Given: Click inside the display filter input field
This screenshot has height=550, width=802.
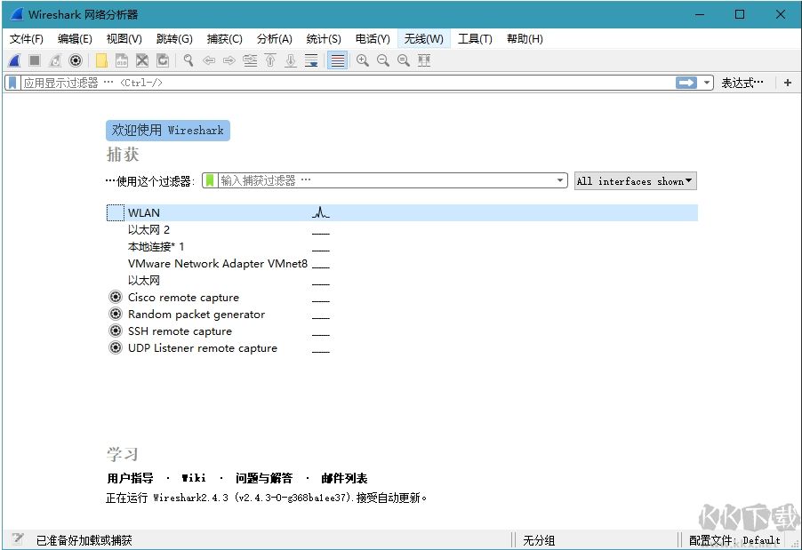Looking at the screenshot, I should tap(267, 82).
